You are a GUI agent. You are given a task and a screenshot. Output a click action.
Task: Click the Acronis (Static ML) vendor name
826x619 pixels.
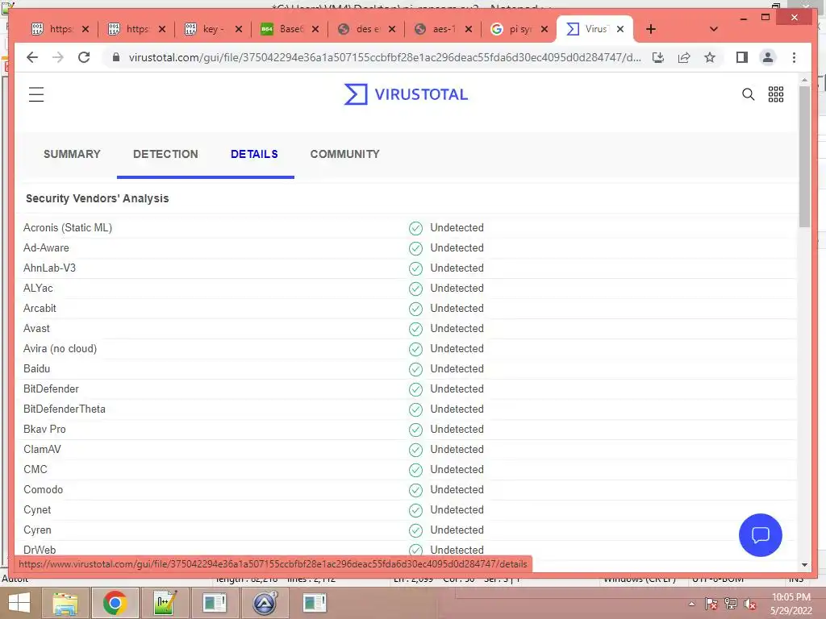click(68, 228)
